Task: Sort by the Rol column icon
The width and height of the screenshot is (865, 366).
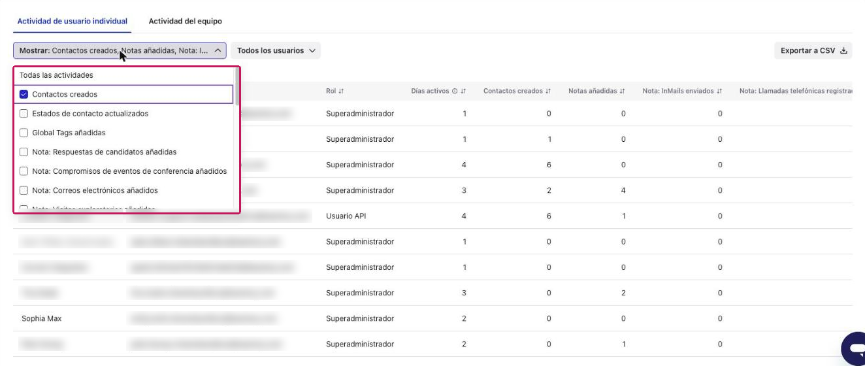Action: tap(341, 91)
